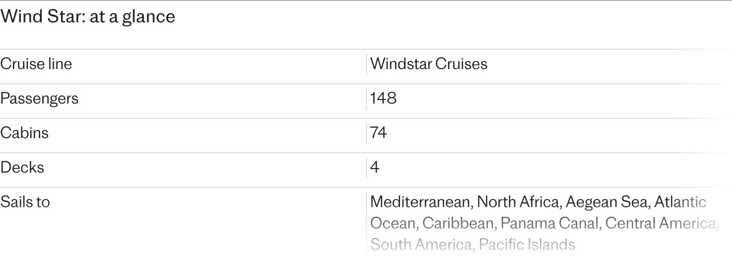Select "Caribbean" in the Sails to cell
The image size is (732, 265).
tap(458, 223)
